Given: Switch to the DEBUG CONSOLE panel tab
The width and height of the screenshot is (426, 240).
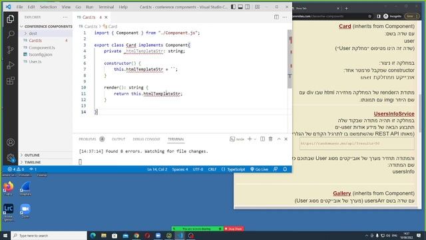Looking at the screenshot, I should point(146,139).
